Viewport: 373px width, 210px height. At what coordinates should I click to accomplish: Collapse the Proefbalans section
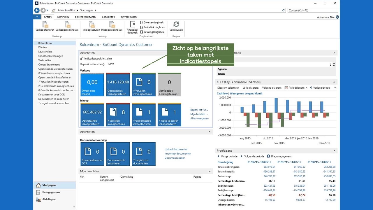(334, 151)
